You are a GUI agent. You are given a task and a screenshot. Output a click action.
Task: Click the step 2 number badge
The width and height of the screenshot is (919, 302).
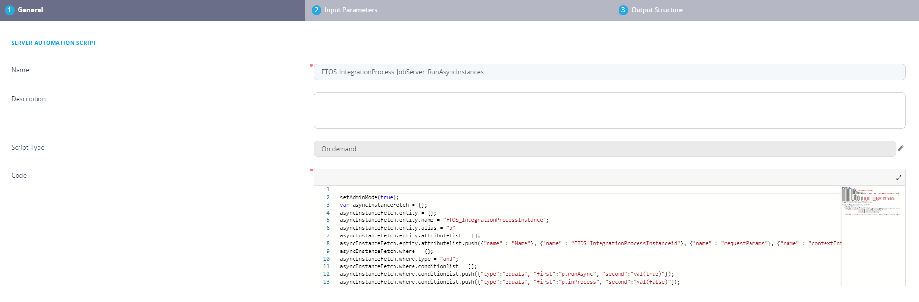317,10
